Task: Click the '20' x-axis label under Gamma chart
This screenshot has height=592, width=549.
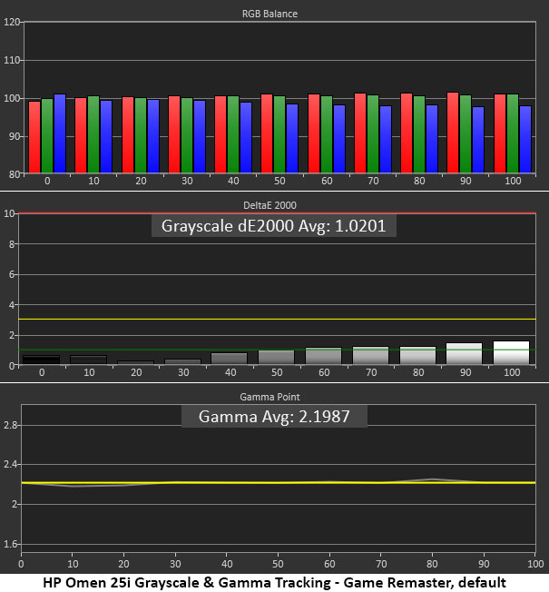Action: [123, 564]
